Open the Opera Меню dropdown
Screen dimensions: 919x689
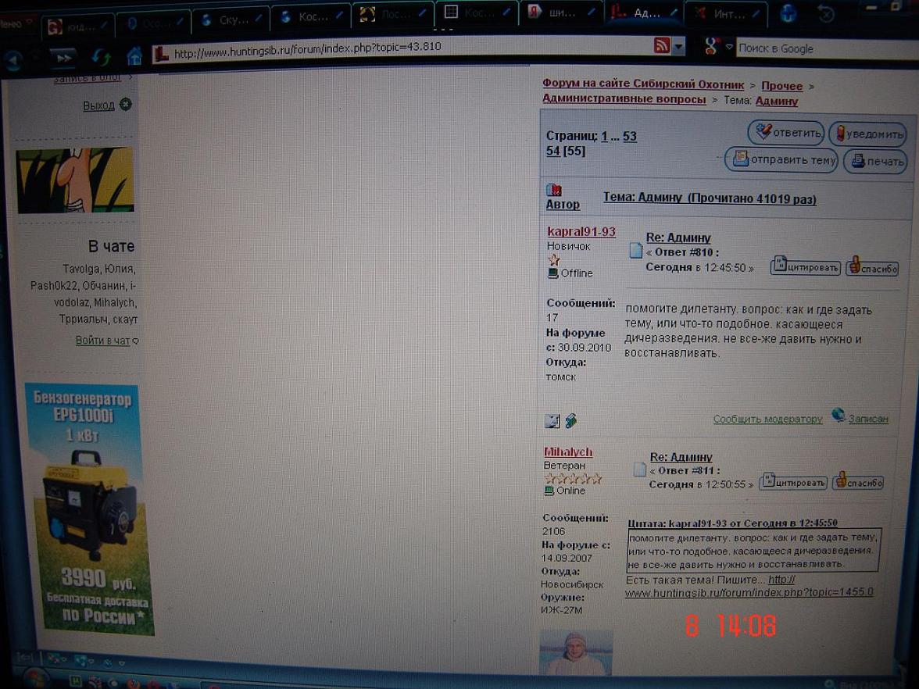click(x=16, y=23)
